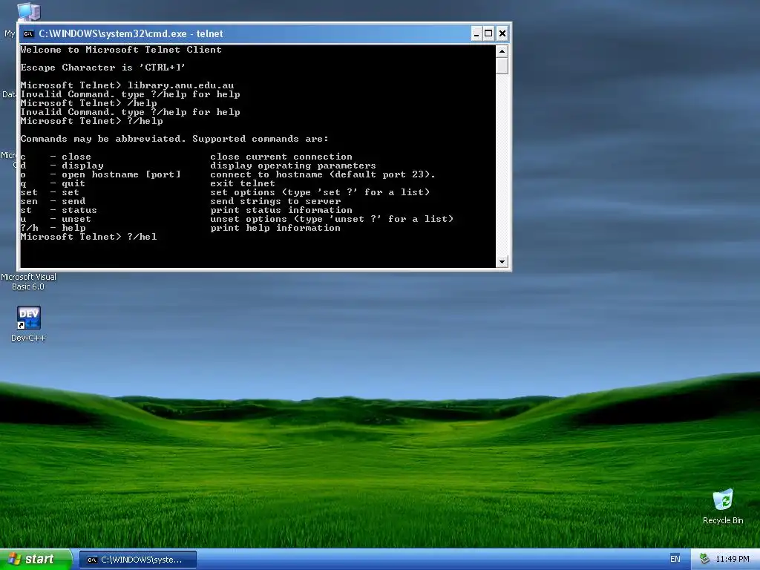Open the Recycle Bin icon
Image resolution: width=760 pixels, height=570 pixels.
[723, 506]
